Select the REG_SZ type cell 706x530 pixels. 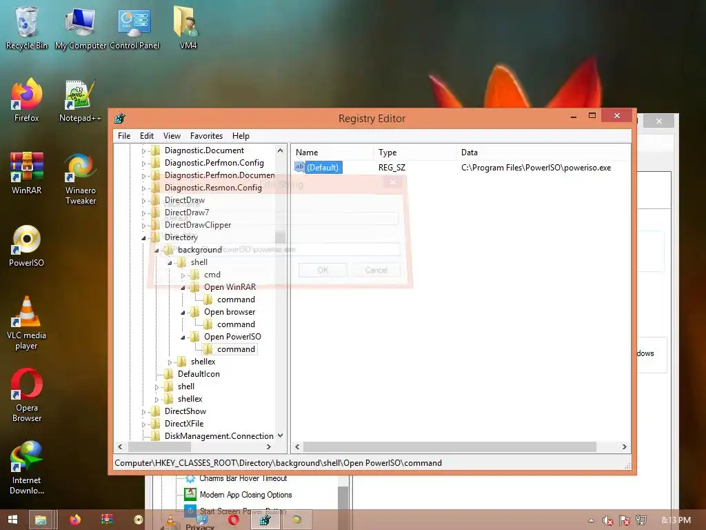pos(392,167)
